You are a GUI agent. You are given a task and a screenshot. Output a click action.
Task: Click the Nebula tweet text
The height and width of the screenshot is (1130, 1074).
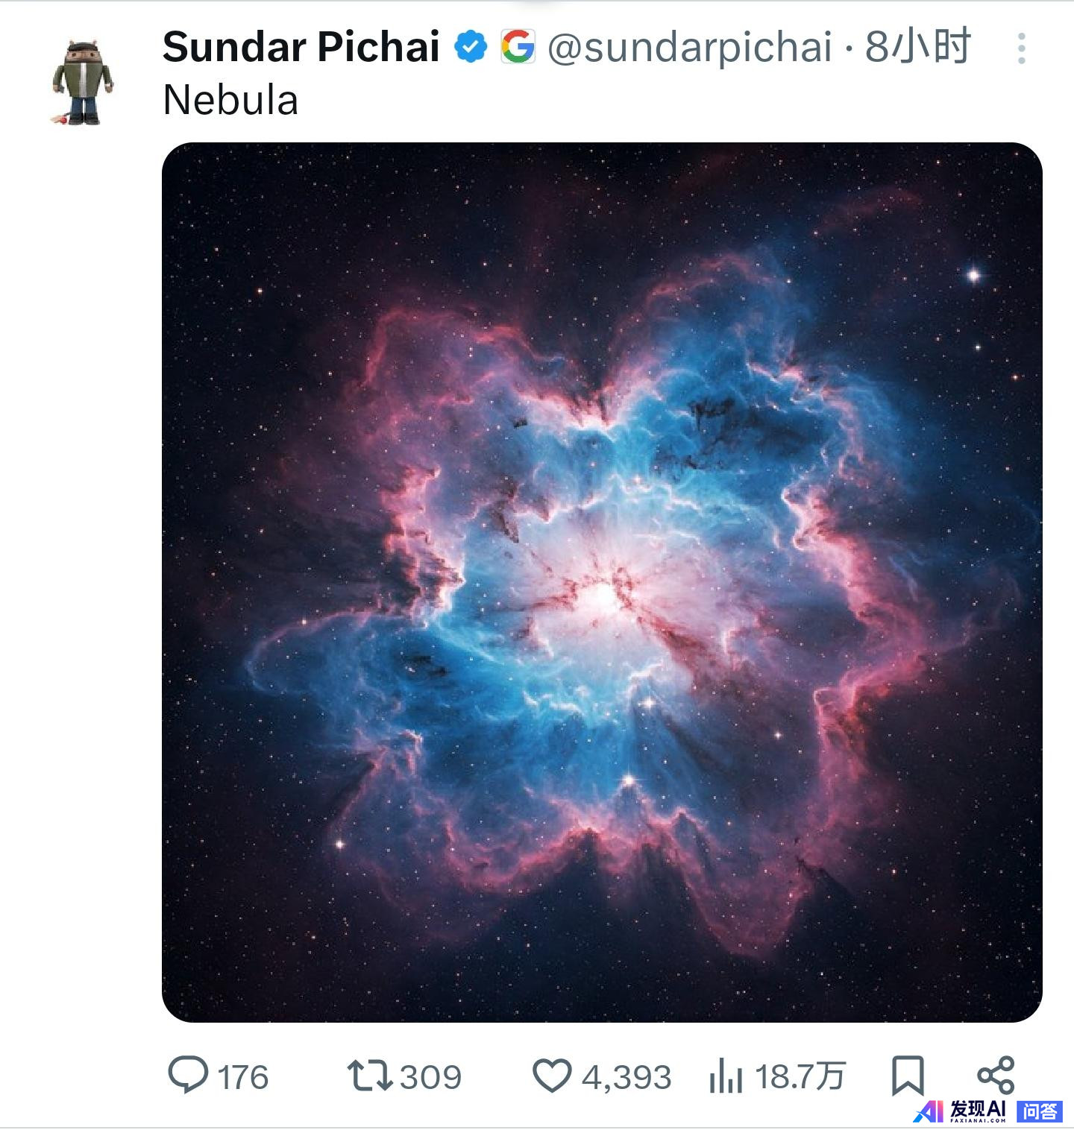[x=230, y=100]
